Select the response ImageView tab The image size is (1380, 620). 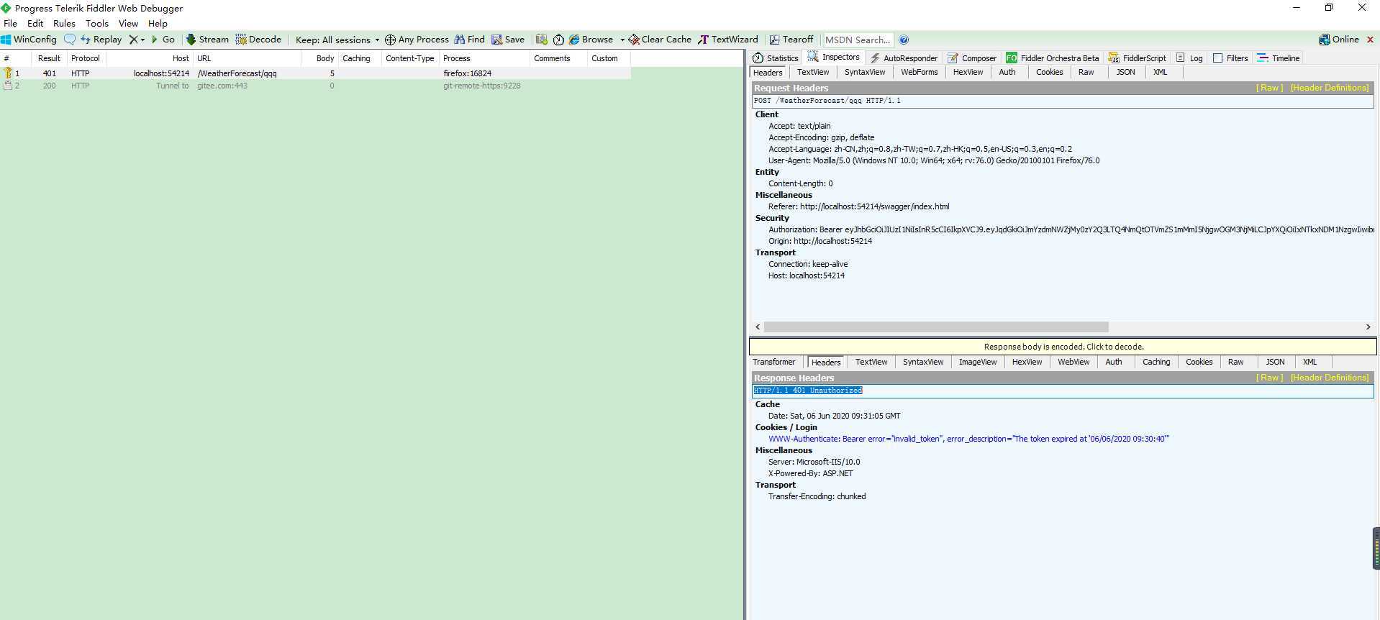tap(978, 362)
